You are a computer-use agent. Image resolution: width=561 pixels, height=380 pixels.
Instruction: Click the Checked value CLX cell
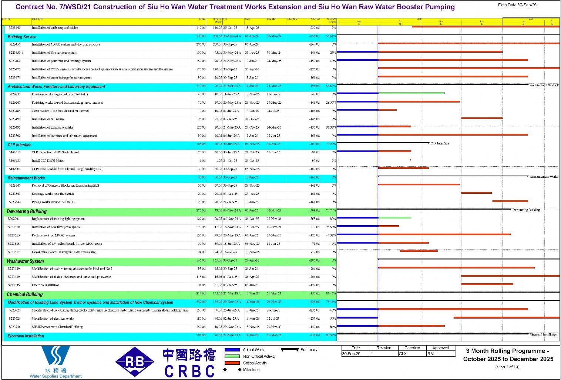click(x=412, y=354)
